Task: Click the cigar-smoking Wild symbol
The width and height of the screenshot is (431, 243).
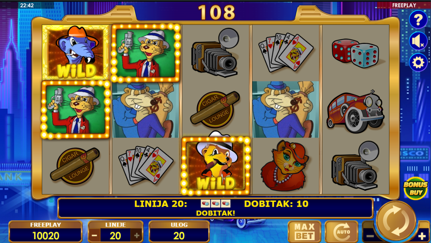Action: click(x=215, y=165)
